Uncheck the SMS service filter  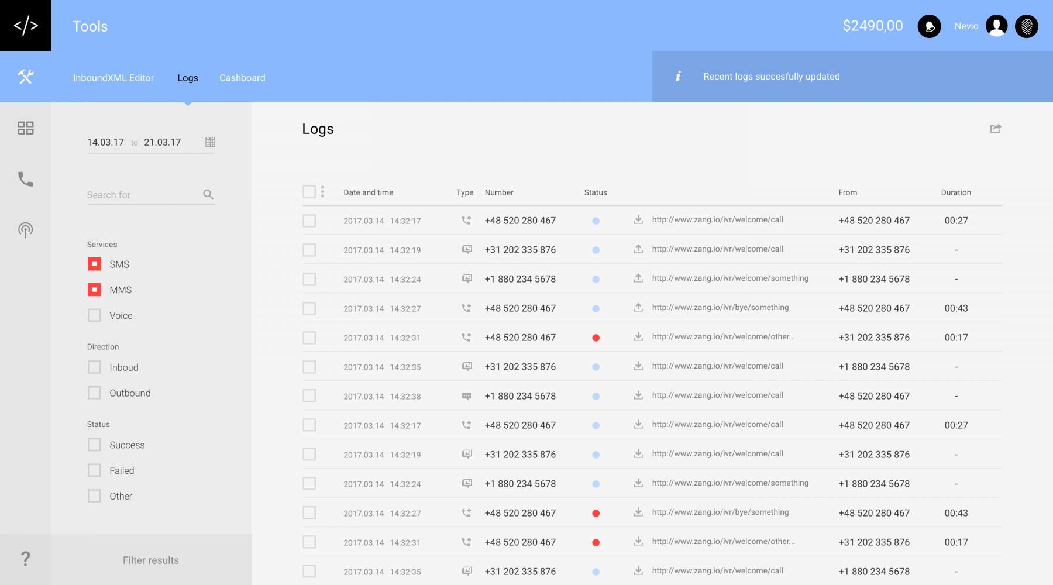pos(94,264)
